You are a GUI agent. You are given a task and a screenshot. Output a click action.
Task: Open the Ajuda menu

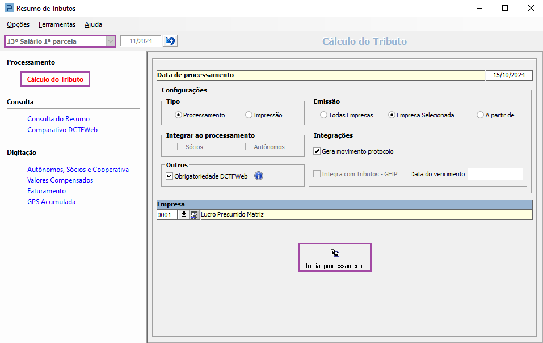93,24
